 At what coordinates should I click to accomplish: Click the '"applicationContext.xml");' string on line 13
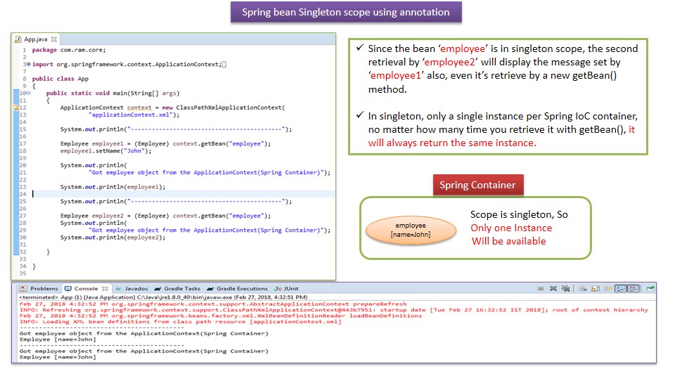pyautogui.click(x=134, y=115)
